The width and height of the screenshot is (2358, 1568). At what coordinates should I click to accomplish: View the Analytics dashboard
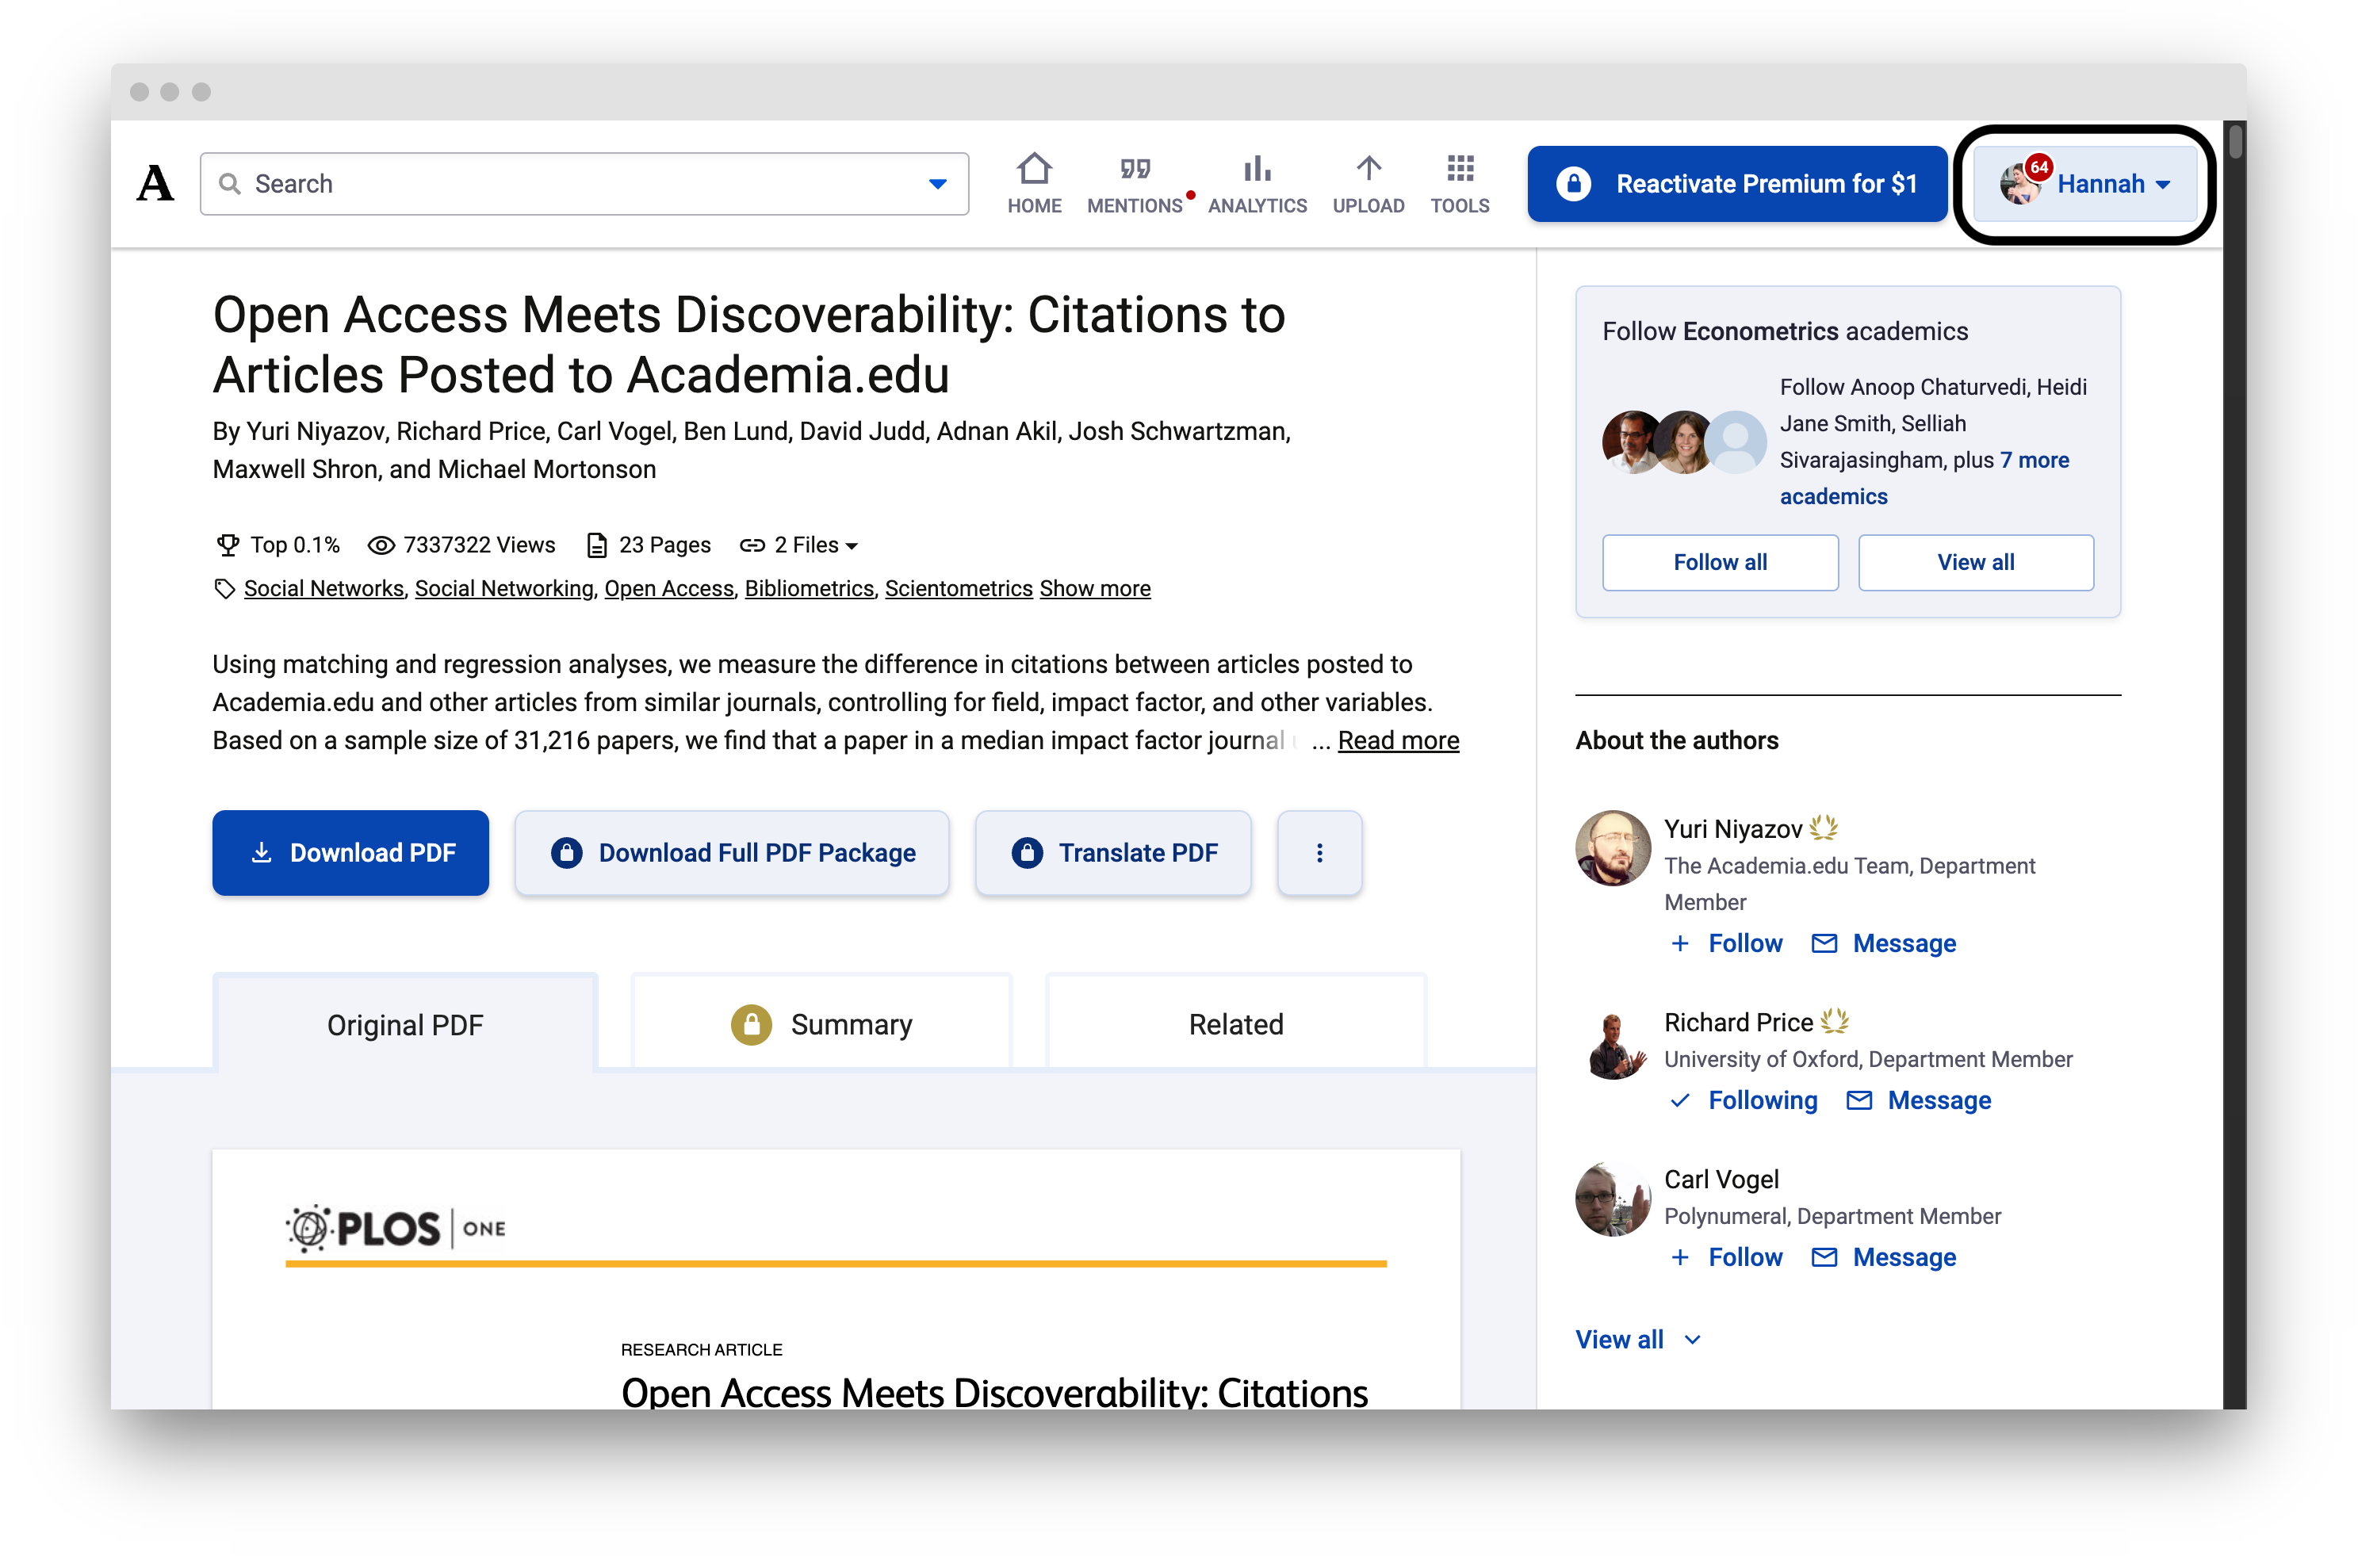click(1257, 182)
